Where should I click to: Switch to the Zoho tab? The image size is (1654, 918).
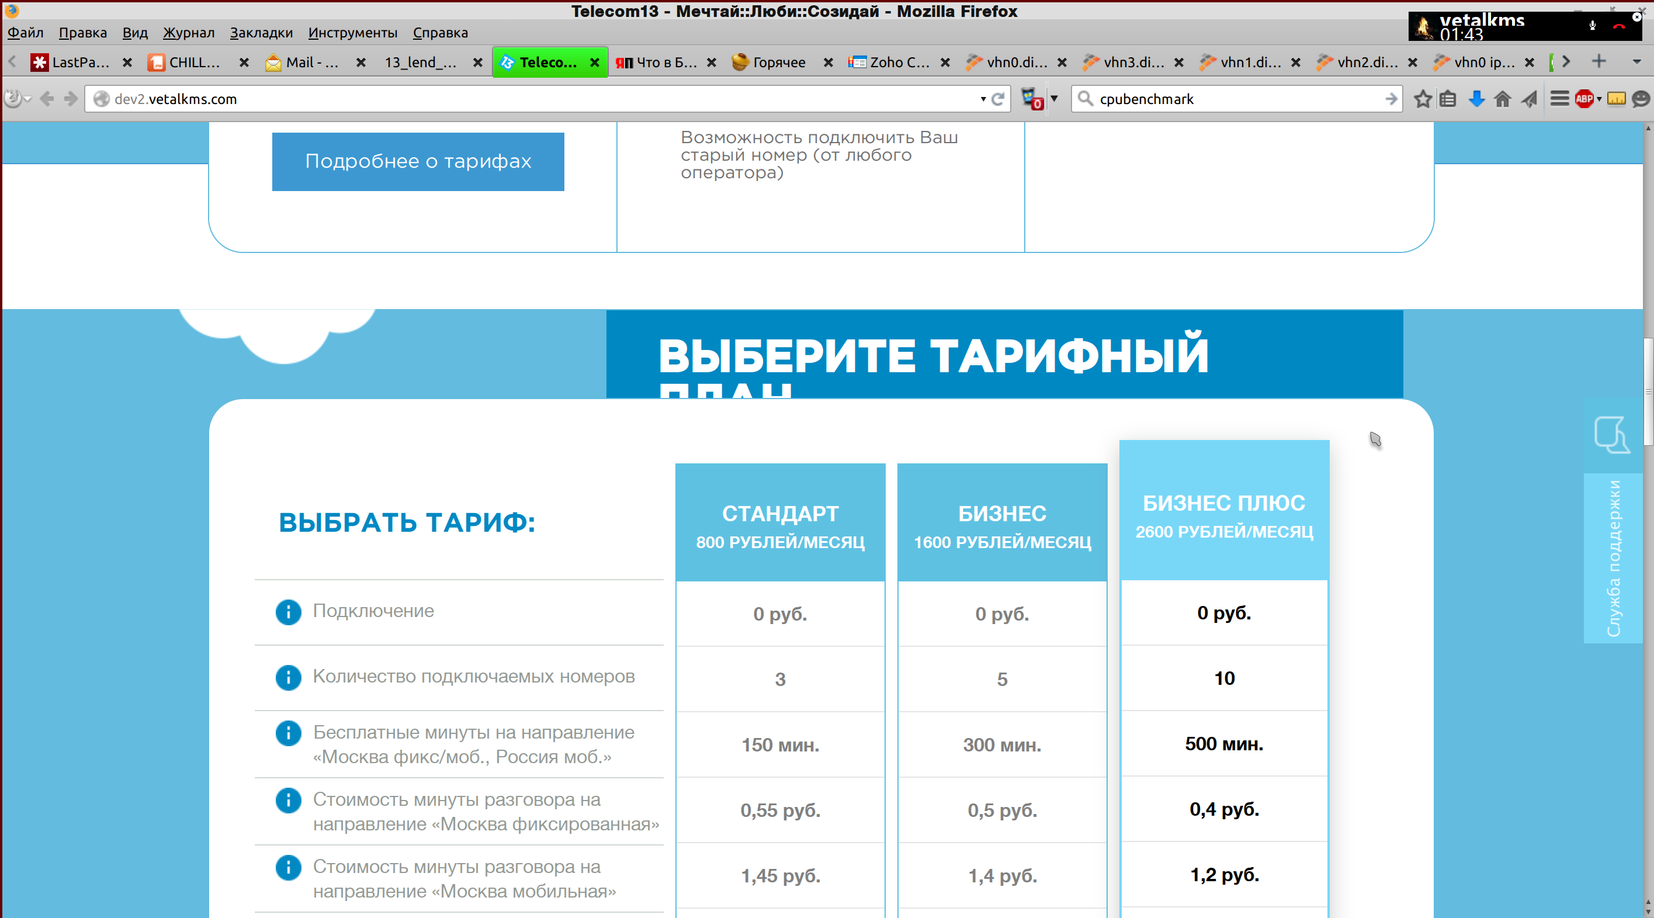[x=899, y=63]
